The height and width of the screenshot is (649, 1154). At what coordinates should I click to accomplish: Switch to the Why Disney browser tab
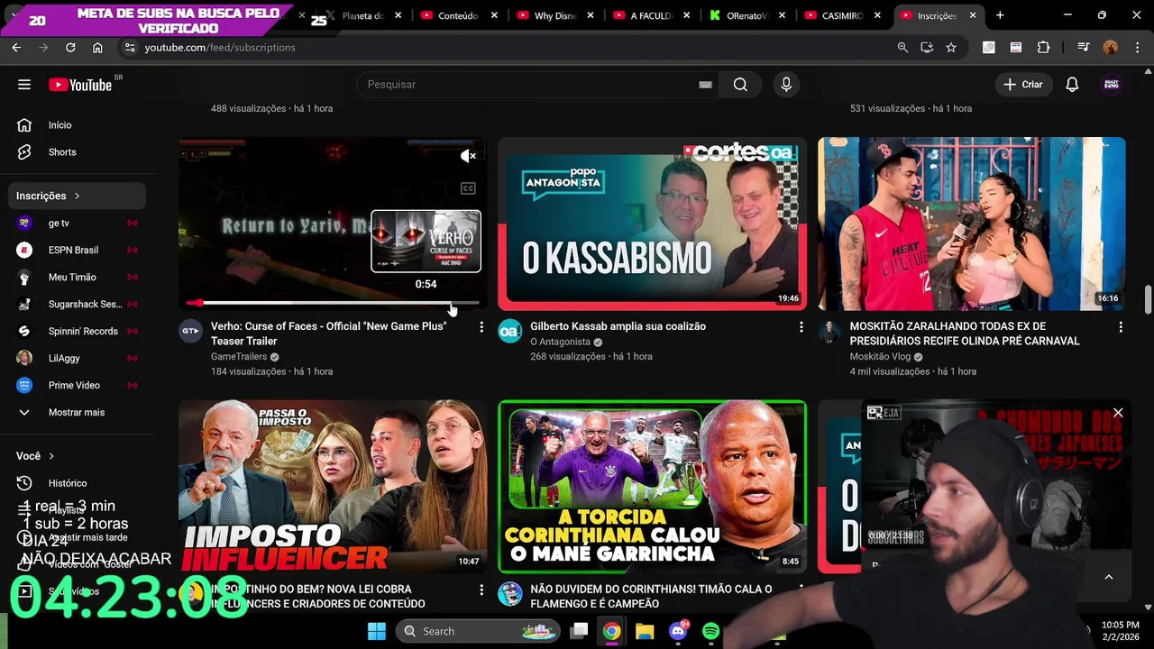554,15
